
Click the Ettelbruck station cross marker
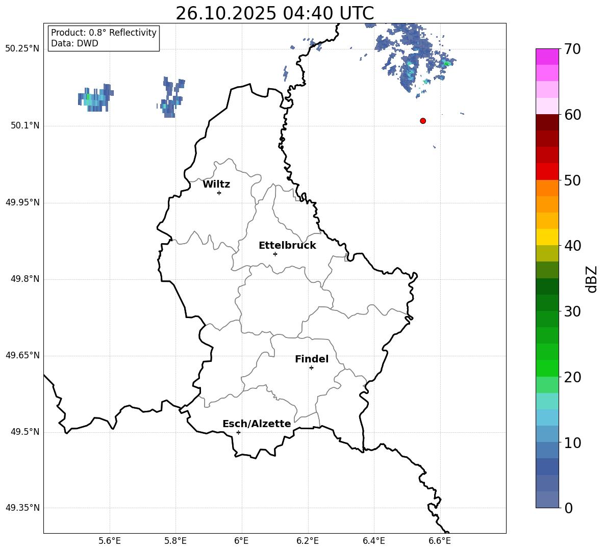click(x=275, y=254)
